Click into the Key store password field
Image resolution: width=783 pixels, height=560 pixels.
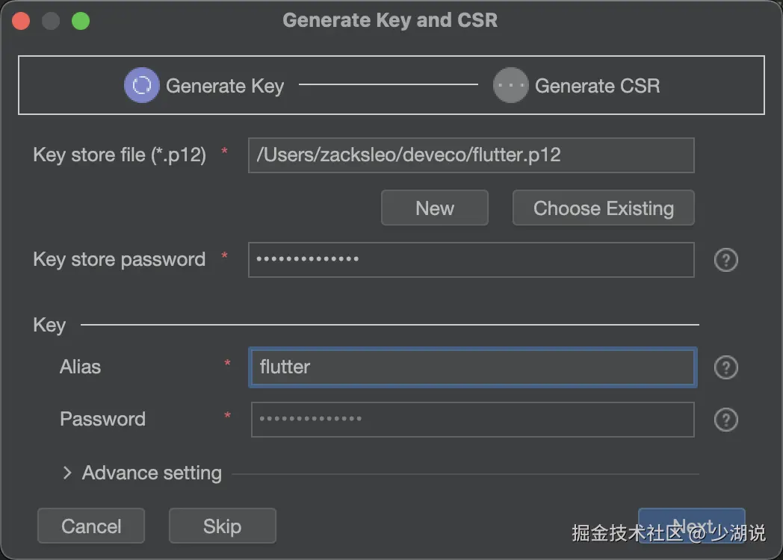471,260
